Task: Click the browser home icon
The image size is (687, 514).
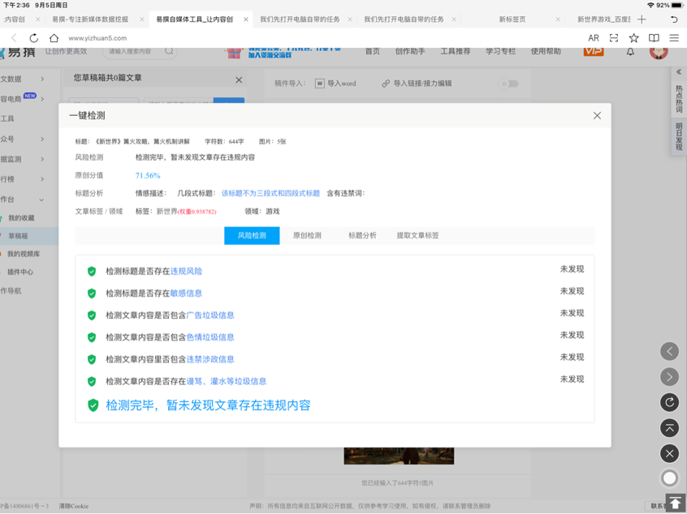Action: coord(54,38)
